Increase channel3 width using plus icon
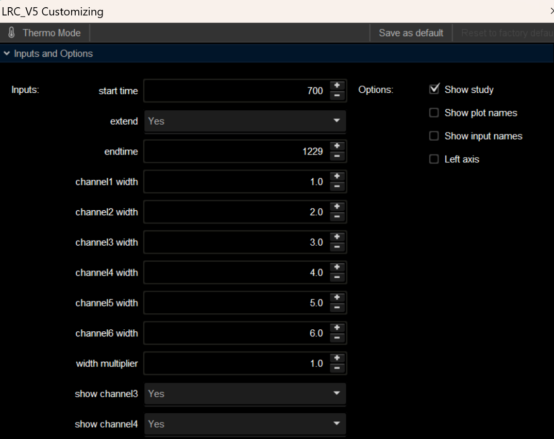This screenshot has width=554, height=439. point(337,237)
